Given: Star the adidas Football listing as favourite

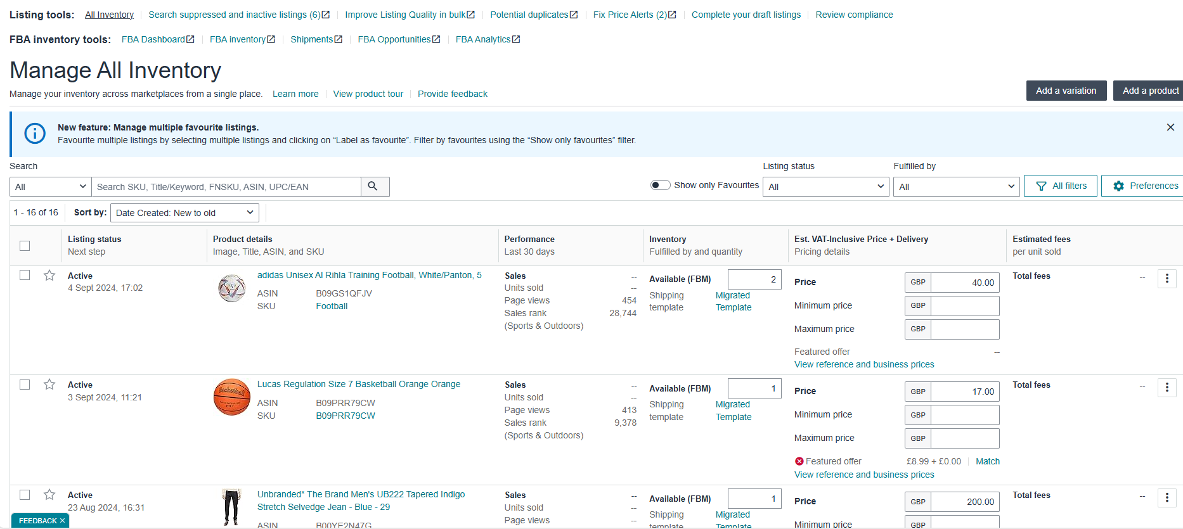Looking at the screenshot, I should 49,276.
